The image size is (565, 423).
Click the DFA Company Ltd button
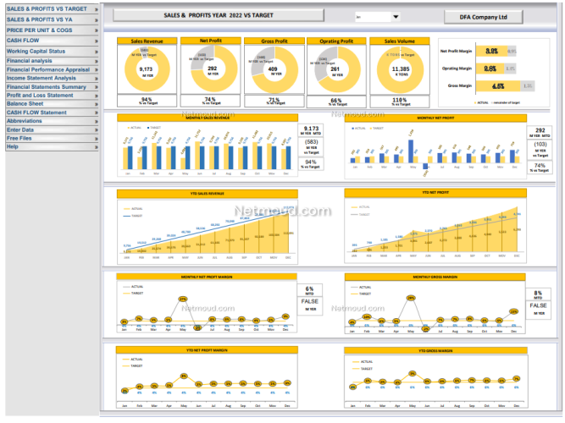pos(484,17)
